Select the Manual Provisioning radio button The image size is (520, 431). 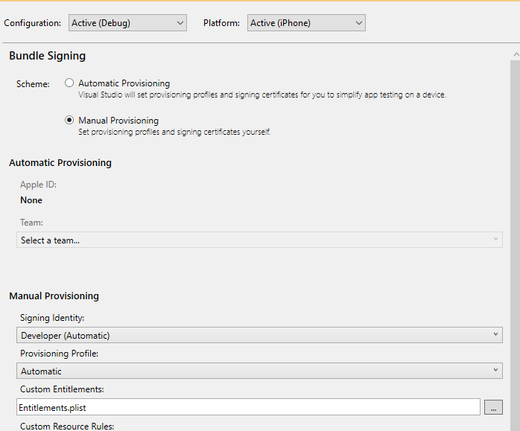tap(69, 120)
